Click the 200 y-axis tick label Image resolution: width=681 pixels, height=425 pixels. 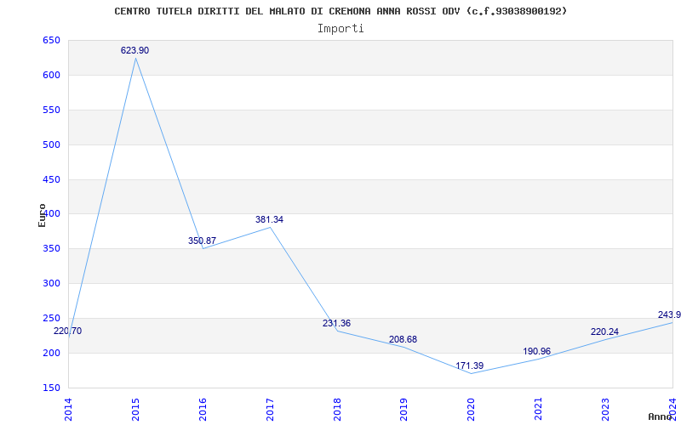pyautogui.click(x=51, y=353)
